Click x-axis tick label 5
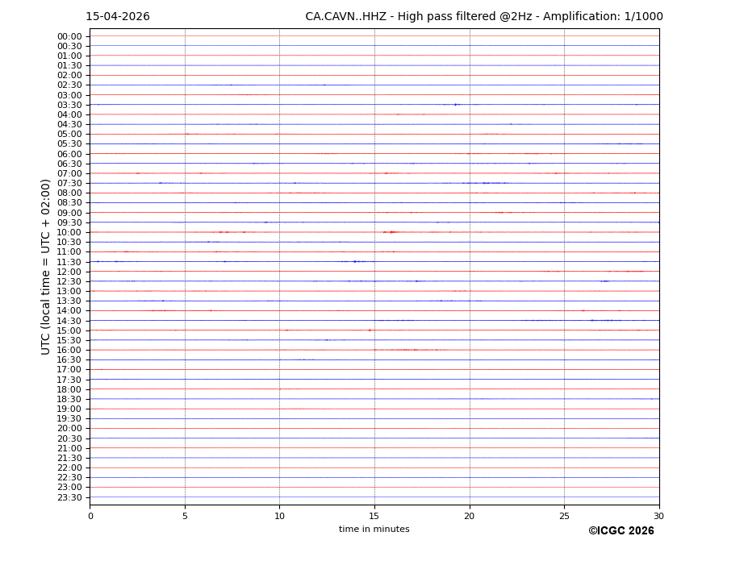The height and width of the screenshot is (561, 748). 185,516
